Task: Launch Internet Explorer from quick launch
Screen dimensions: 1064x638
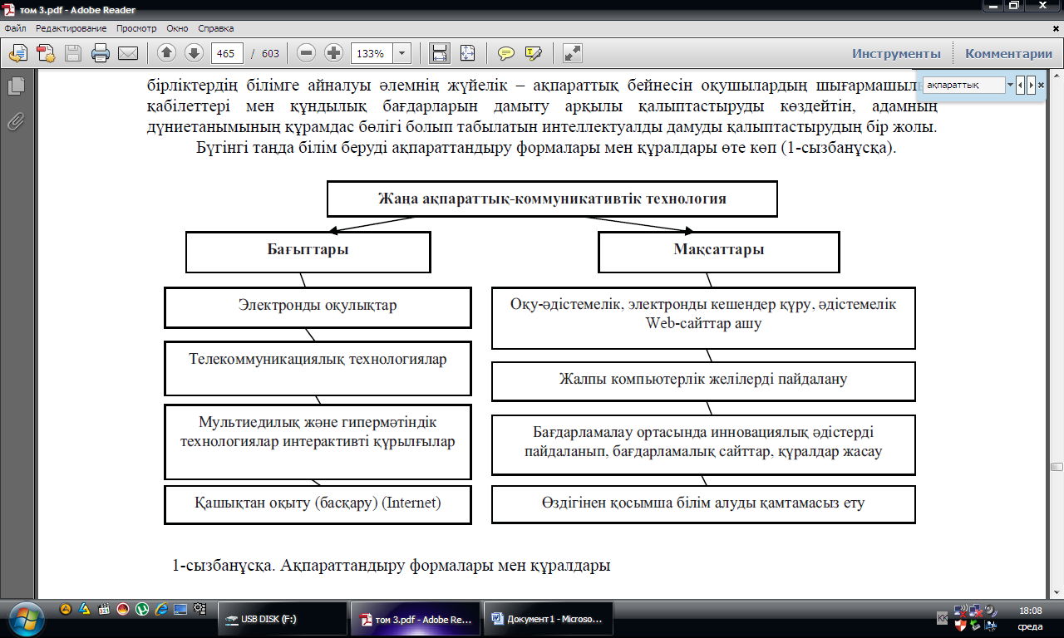Action: point(161,610)
